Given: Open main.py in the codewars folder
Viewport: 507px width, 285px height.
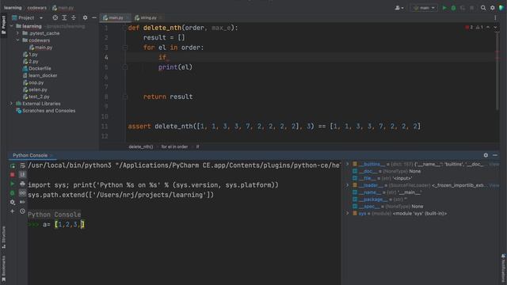Looking at the screenshot, I should click(x=40, y=47).
